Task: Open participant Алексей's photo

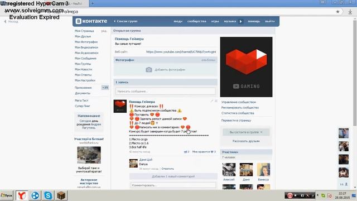Action: [x=229, y=170]
